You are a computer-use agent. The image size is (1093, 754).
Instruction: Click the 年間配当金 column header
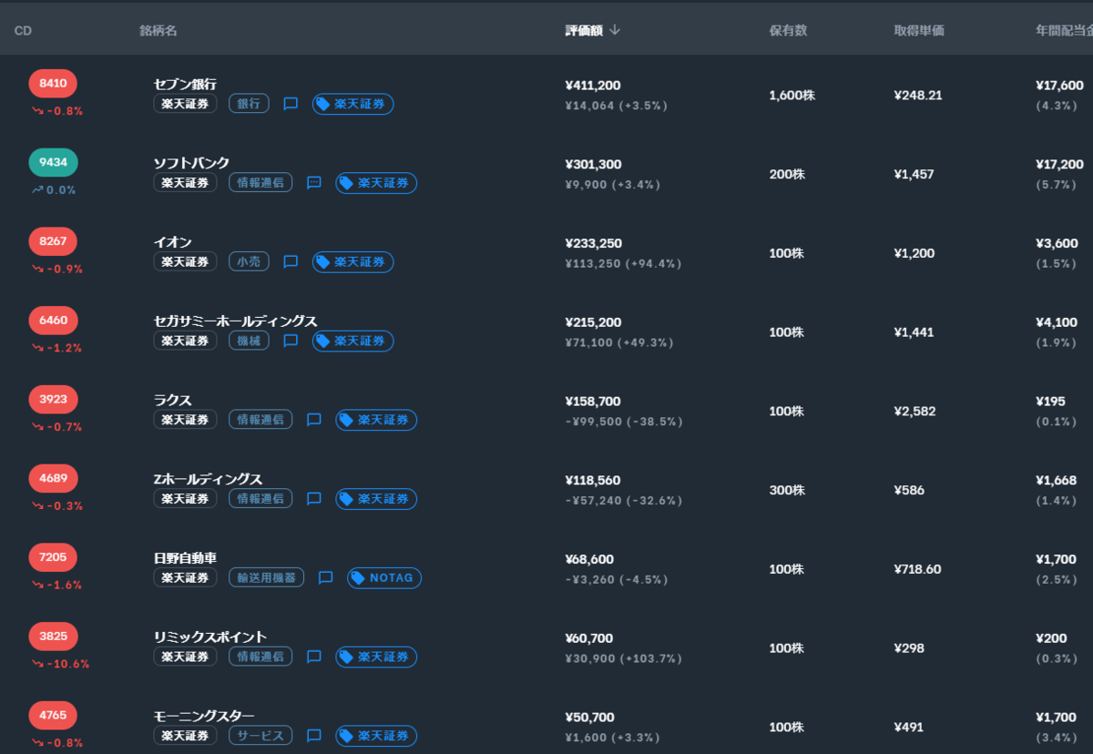[1064, 31]
